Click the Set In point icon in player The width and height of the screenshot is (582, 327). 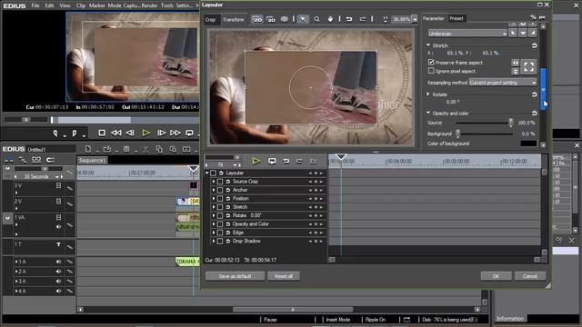coord(55,134)
